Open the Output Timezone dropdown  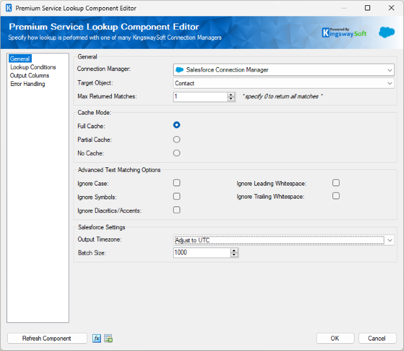pyautogui.click(x=390, y=240)
